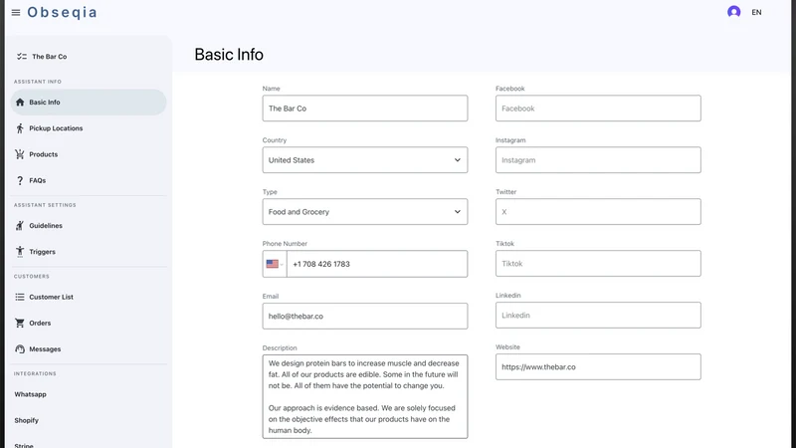This screenshot has width=796, height=448.
Task: Click the Basic Info page heading
Action: tap(229, 55)
